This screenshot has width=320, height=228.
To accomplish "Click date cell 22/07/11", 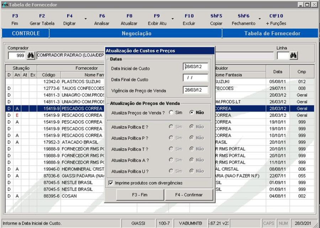I will point(277,176).
